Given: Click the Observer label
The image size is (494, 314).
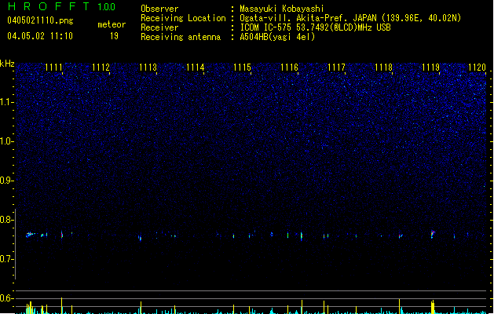Looking at the screenshot, I should point(159,9).
